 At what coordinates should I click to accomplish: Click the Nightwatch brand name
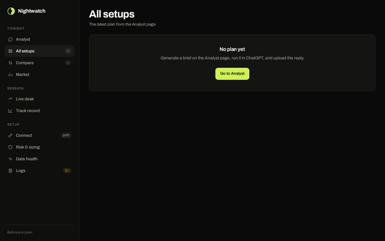(32, 11)
